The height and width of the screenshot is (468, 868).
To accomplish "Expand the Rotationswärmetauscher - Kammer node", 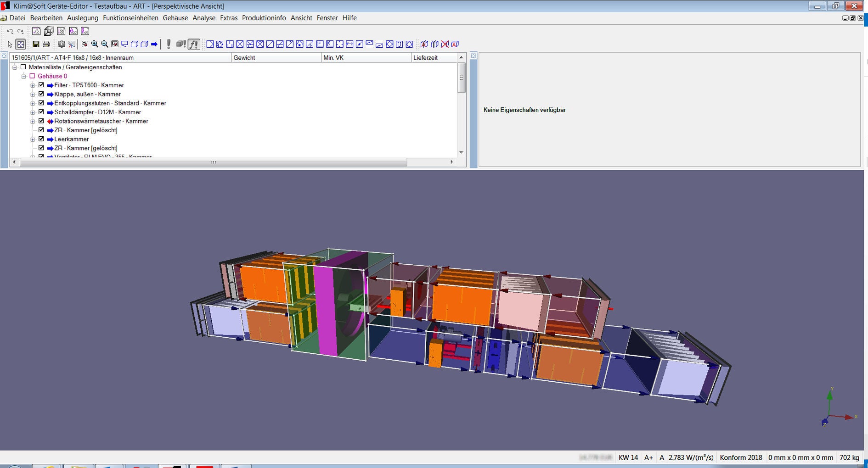I will tap(33, 122).
